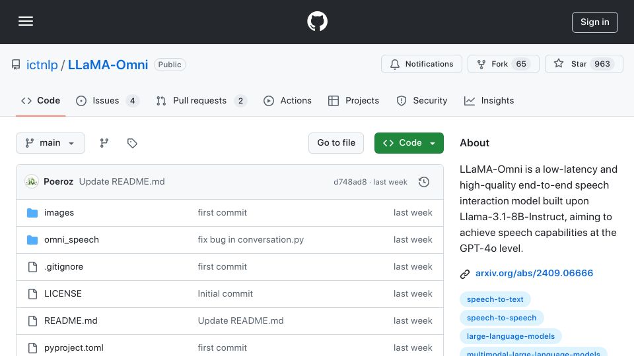Click the Notifications bell button
The width and height of the screenshot is (634, 356).
tap(421, 64)
